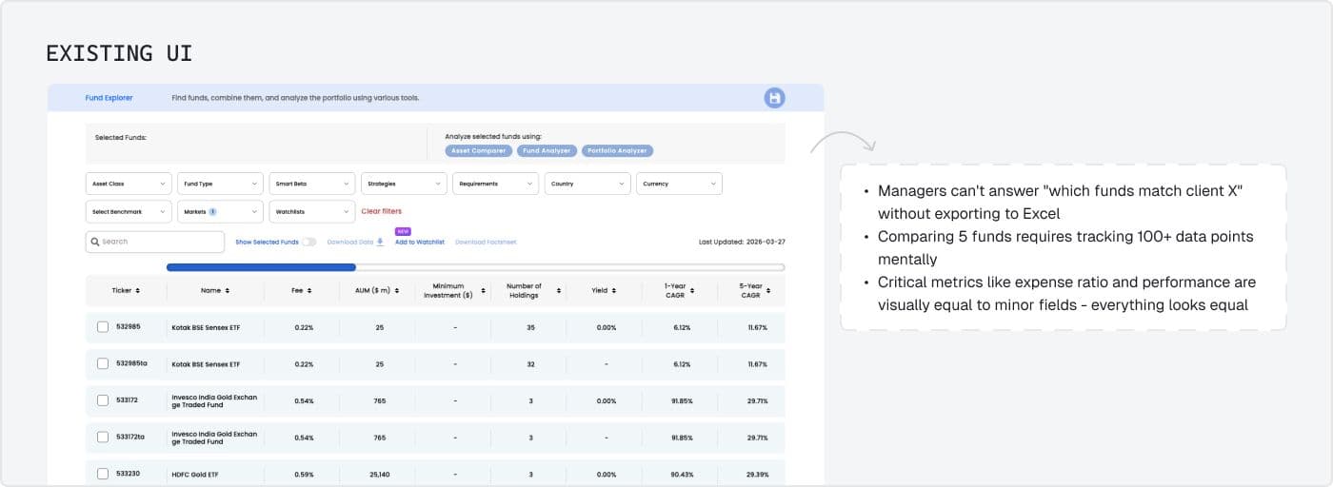The image size is (1333, 487).
Task: Click the 0.59% fee value
Action: [304, 473]
